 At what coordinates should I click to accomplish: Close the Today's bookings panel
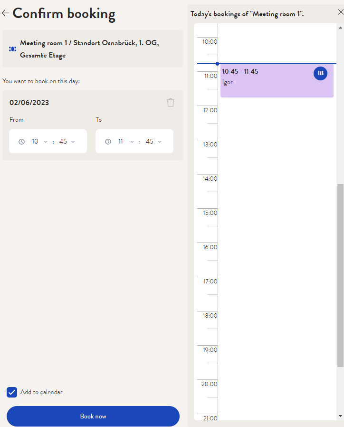tap(341, 12)
